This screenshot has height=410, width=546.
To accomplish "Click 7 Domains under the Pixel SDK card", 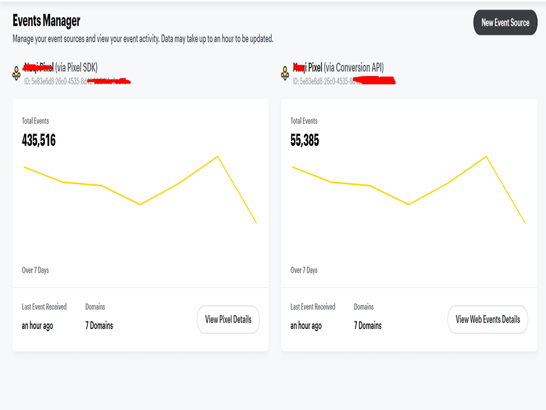I will pyautogui.click(x=99, y=326).
